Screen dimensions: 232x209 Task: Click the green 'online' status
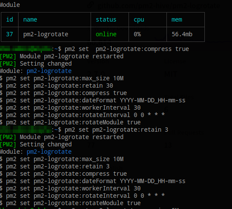[106, 34]
